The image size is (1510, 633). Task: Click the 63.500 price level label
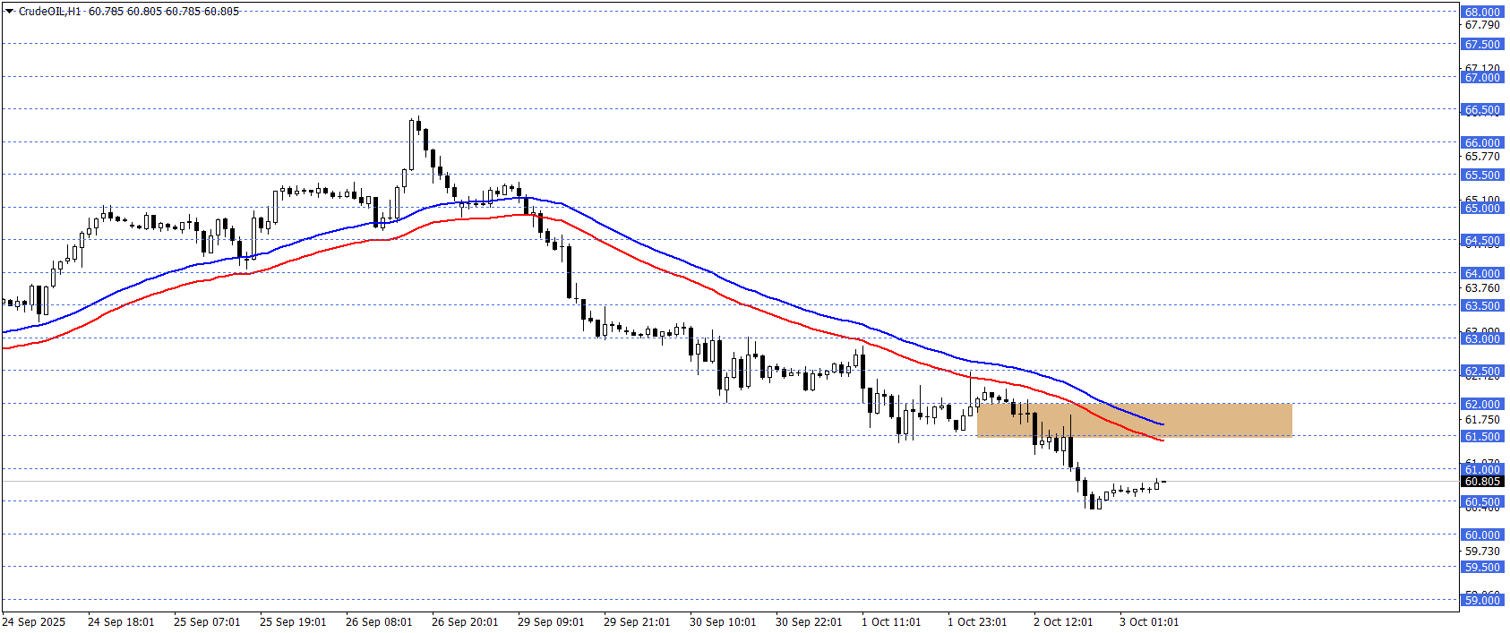click(x=1482, y=306)
